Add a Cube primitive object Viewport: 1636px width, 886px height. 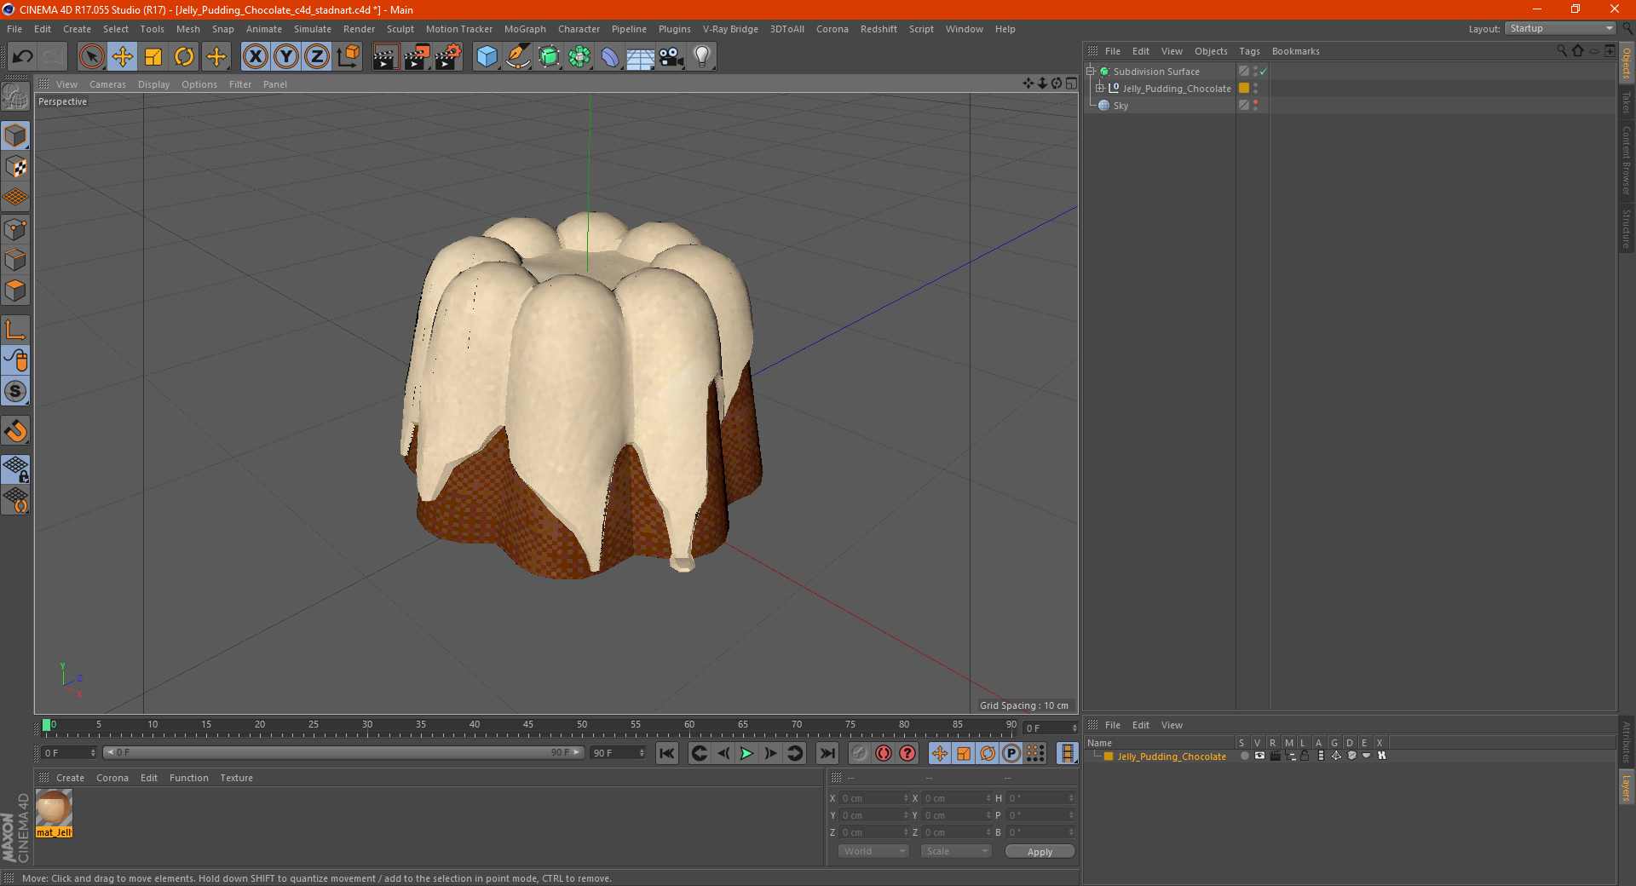click(x=487, y=57)
